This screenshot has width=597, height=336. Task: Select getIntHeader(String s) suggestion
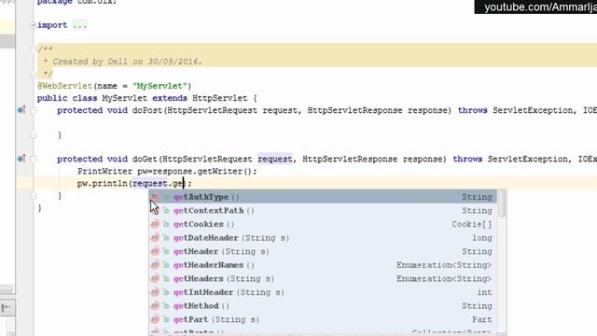point(323,292)
